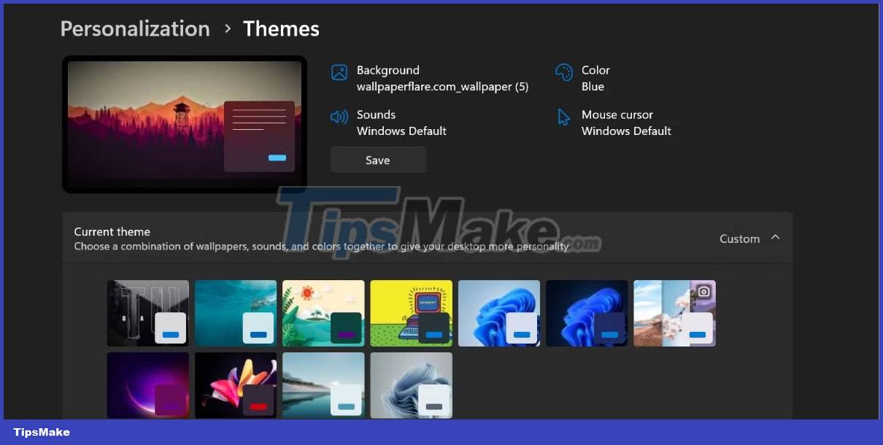Select the light blue bloom theme
Screen dimensions: 883x445
pyautogui.click(x=498, y=312)
